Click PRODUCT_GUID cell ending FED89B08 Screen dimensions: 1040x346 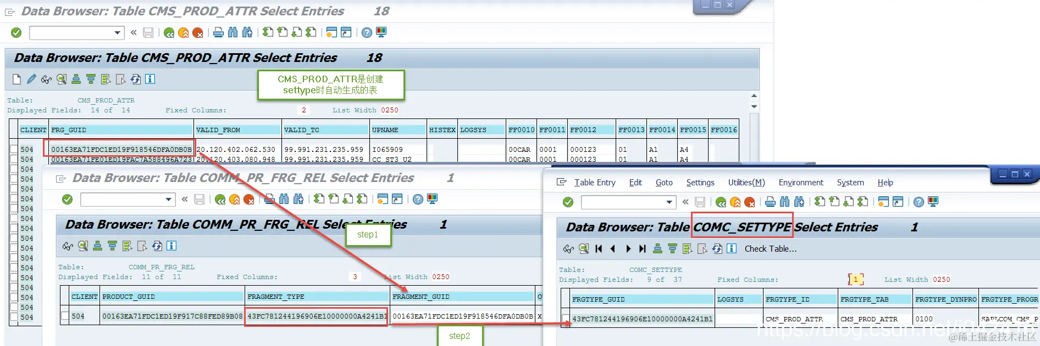pyautogui.click(x=172, y=316)
